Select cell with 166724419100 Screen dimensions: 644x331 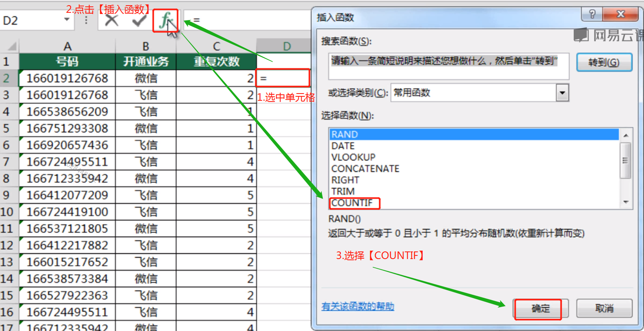(x=68, y=212)
